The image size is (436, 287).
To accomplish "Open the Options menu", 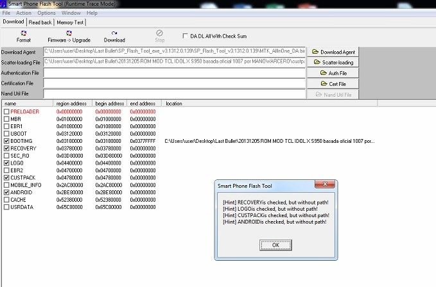I will pyautogui.click(x=46, y=13).
